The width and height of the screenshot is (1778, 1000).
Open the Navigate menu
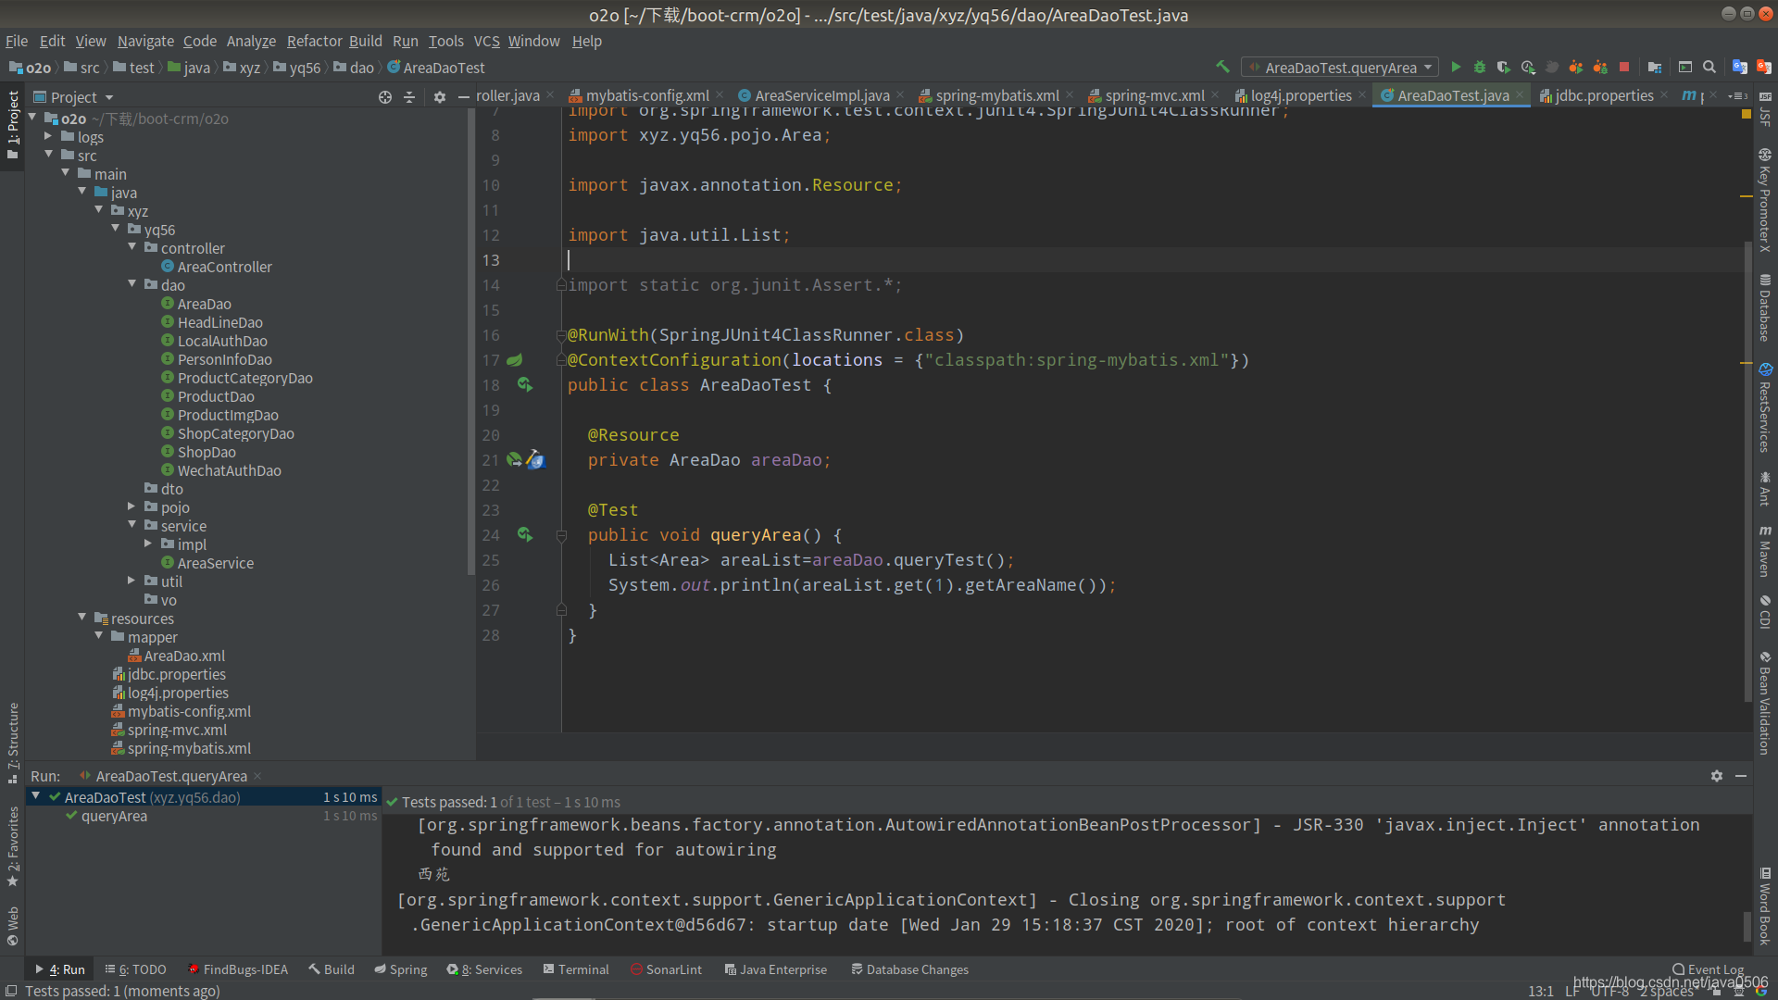(x=145, y=41)
